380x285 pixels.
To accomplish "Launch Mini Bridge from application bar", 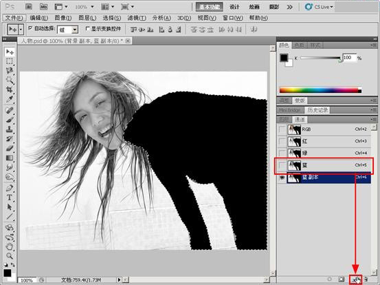I will tap(43, 7).
